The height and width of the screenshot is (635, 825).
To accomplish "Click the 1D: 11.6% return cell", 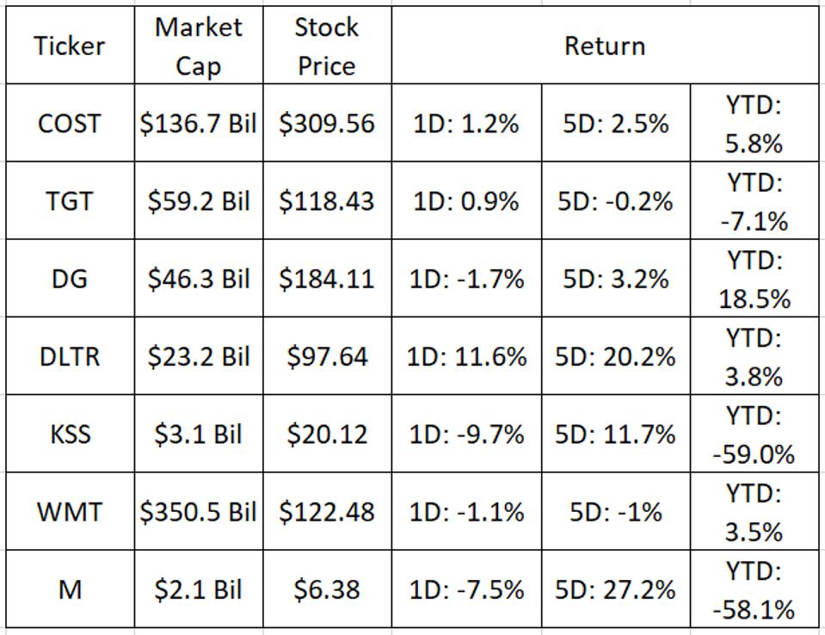I will point(467,356).
